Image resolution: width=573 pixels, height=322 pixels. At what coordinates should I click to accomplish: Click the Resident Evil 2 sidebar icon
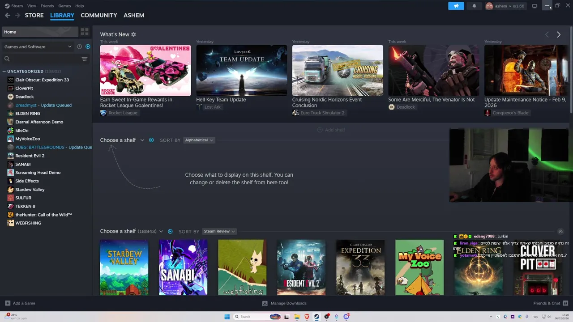[x=11, y=156]
